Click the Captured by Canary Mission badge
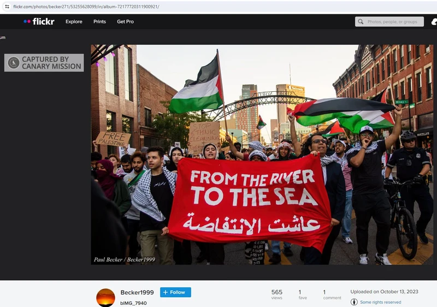The width and height of the screenshot is (437, 307). point(44,63)
